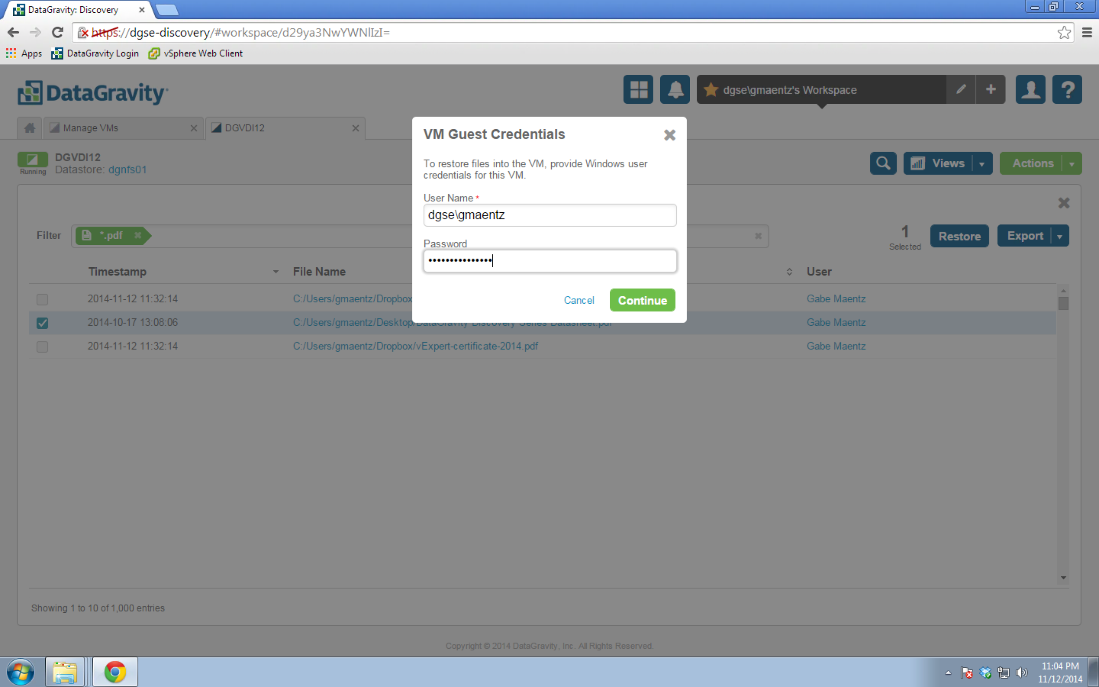Click the Chrome taskbar icon
The image size is (1099, 687).
point(115,672)
